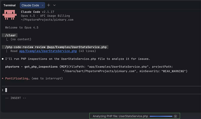
Task: Open the app/Examples/UserStatsService.php link
Action: 48,51
